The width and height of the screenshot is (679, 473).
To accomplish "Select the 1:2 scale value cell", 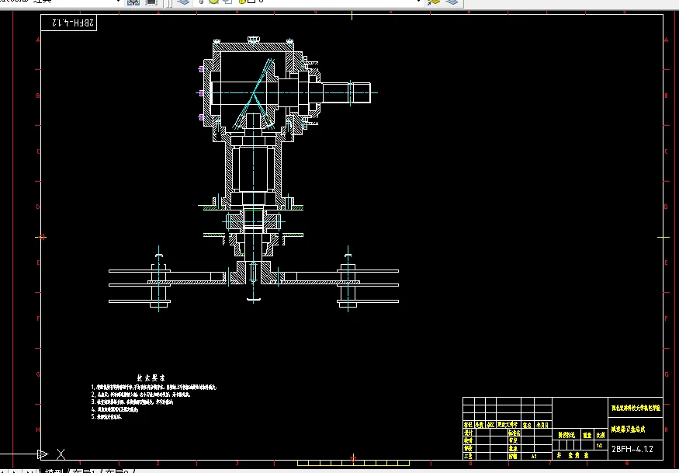I will 600,445.
